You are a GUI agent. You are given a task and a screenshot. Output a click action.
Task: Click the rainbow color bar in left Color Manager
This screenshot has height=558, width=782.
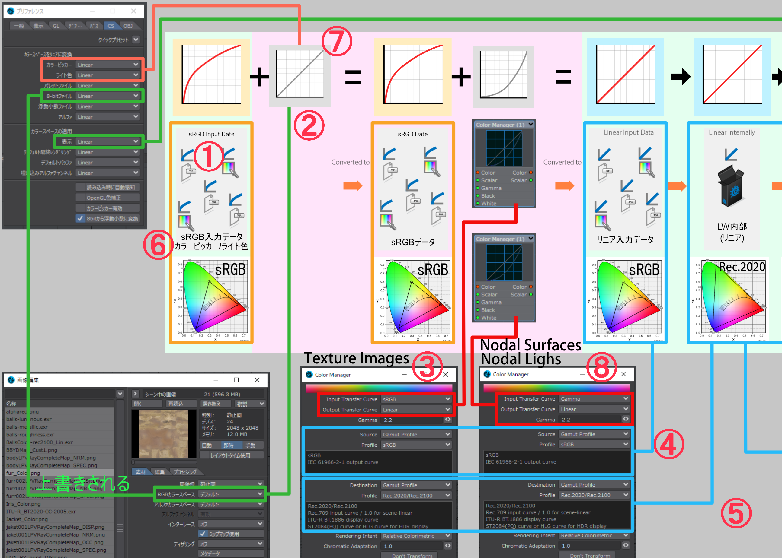(379, 388)
